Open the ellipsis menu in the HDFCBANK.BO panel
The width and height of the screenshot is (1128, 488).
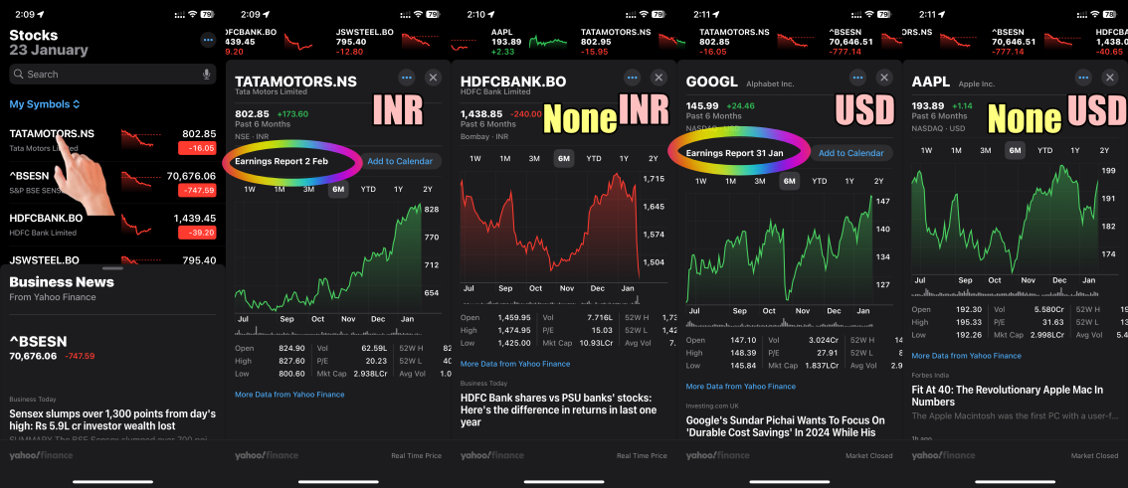tap(633, 78)
